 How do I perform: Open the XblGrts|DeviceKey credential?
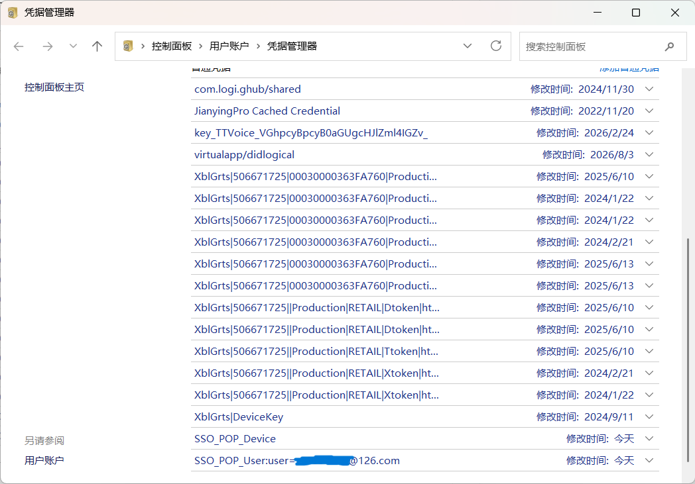point(239,417)
